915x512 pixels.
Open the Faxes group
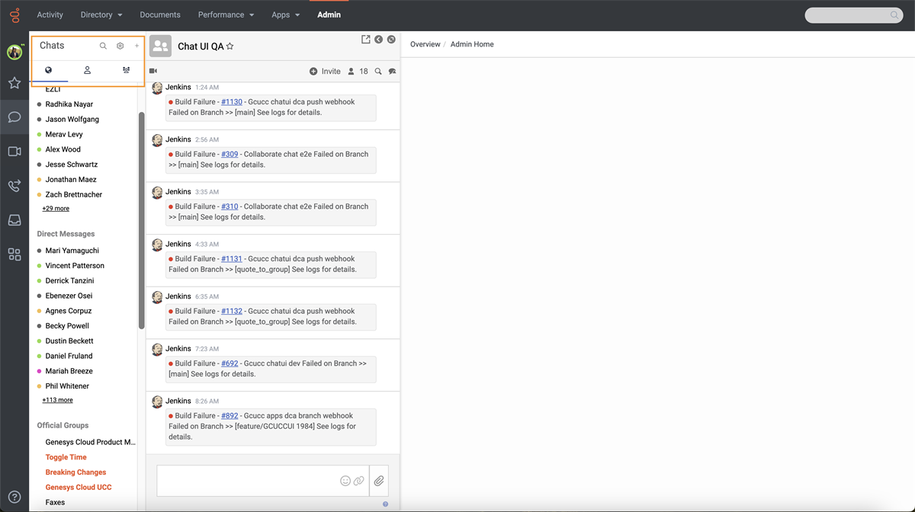coord(55,503)
